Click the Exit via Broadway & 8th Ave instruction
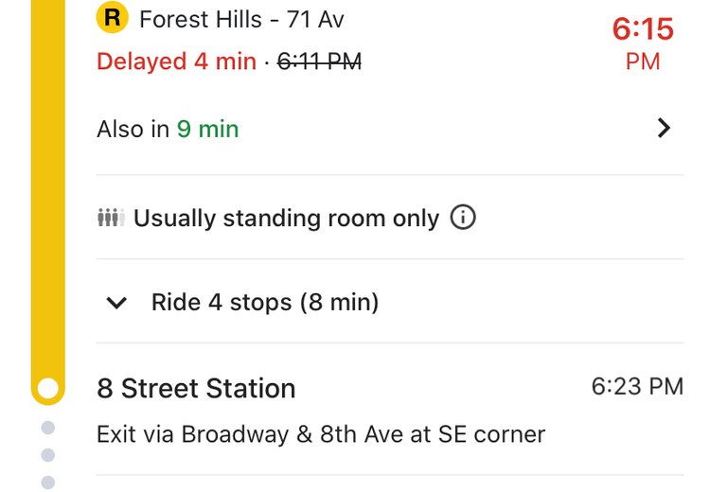 [321, 435]
